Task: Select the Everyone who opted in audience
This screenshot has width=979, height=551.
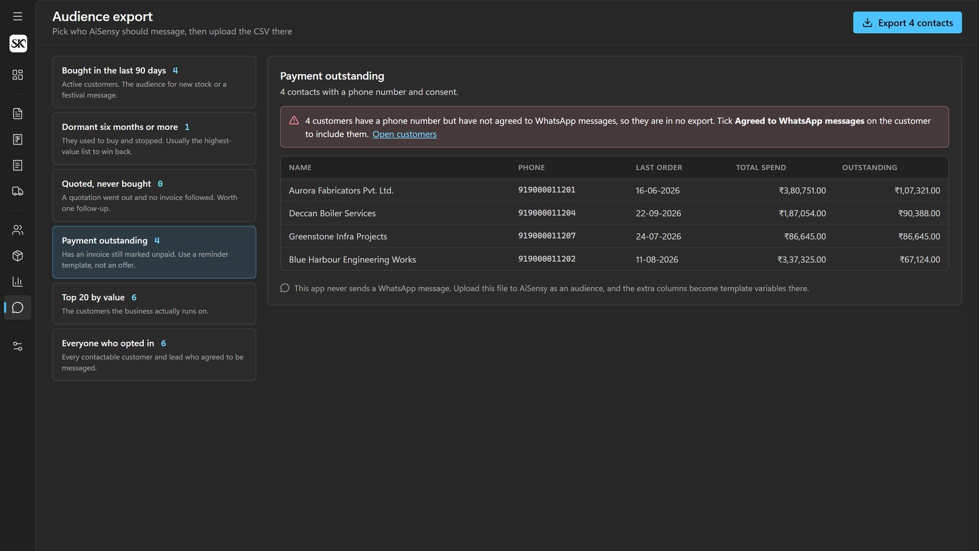Action: click(154, 355)
